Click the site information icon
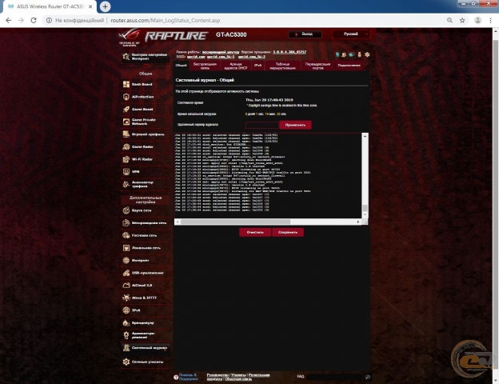Viewport: 499px width, 384px height. click(49, 20)
